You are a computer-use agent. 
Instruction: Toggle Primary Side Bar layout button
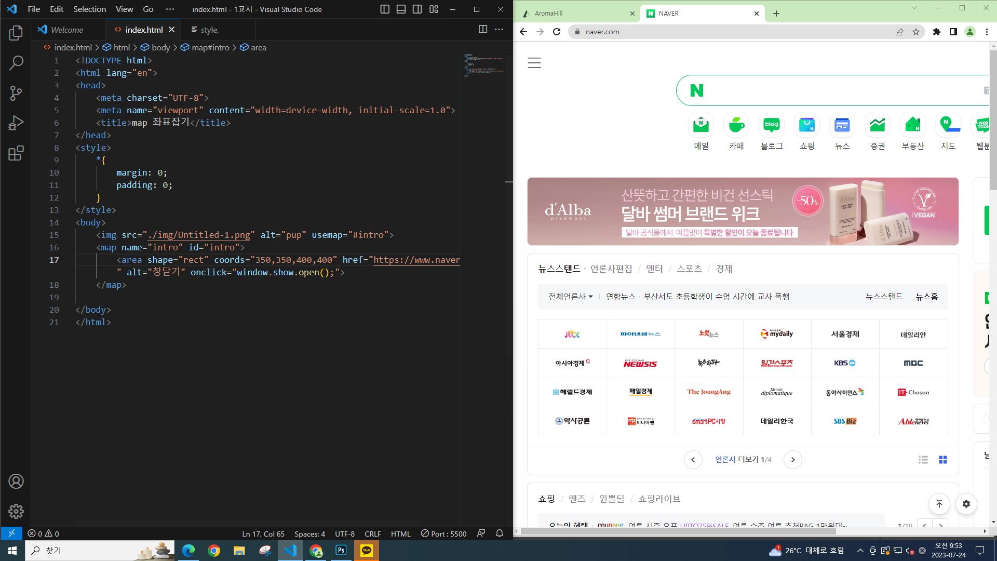coord(385,9)
